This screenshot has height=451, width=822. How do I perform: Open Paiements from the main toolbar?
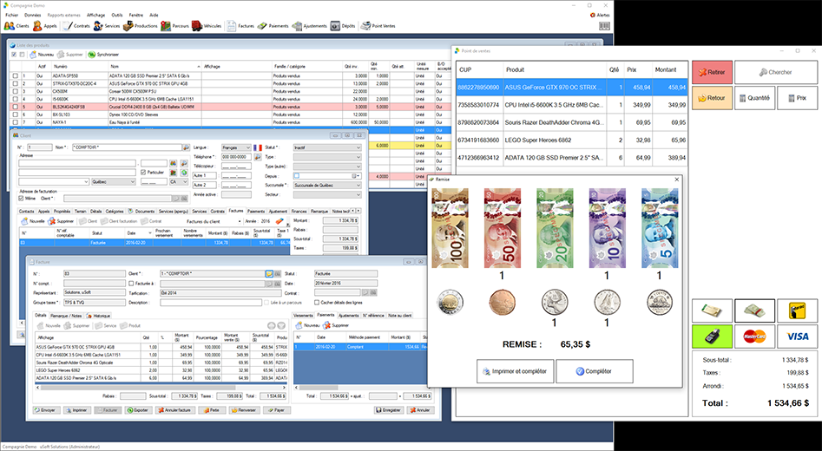273,26
